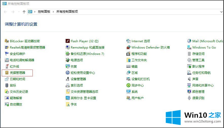Click the Internet 选项 globe icon
This screenshot has width=224, height=128.
pyautogui.click(x=128, y=41)
